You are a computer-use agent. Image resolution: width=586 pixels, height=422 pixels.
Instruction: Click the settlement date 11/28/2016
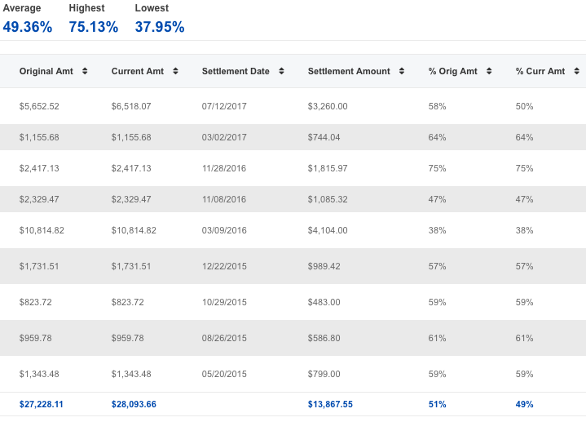click(224, 168)
